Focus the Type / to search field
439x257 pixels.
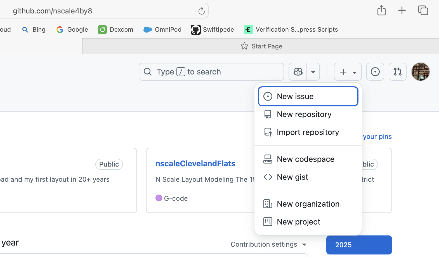click(x=211, y=72)
